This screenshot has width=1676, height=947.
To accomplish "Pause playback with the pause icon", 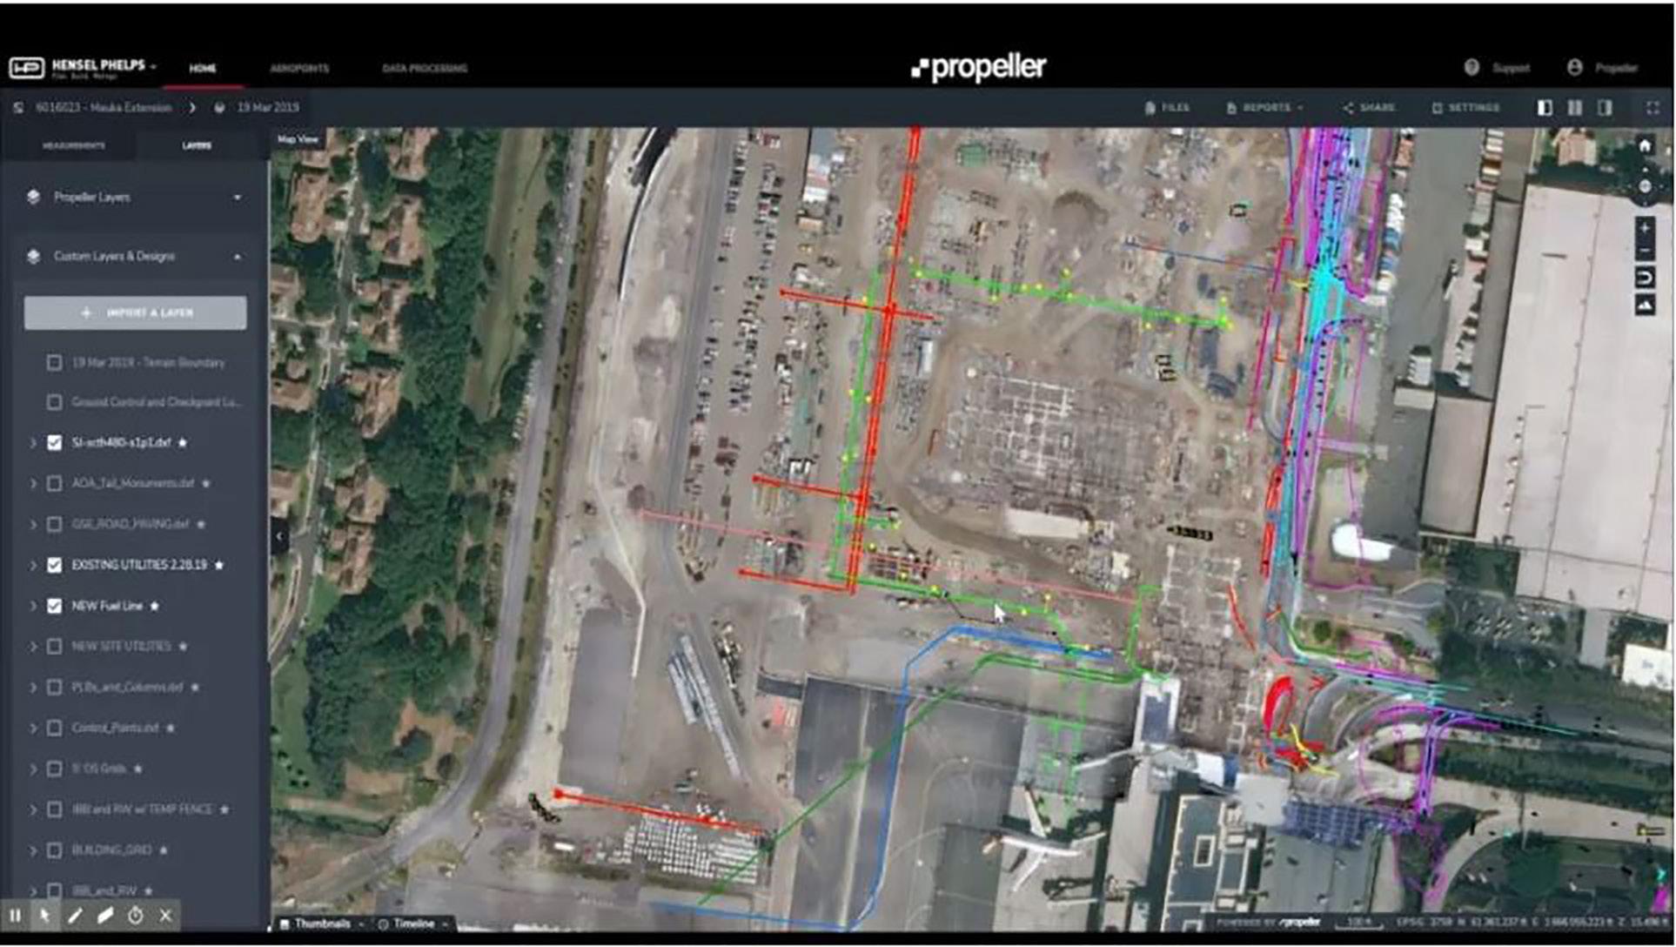I will (15, 916).
